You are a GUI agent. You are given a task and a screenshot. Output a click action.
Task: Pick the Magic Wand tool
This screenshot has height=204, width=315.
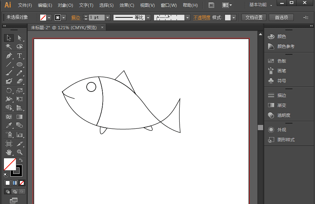pos(9,46)
